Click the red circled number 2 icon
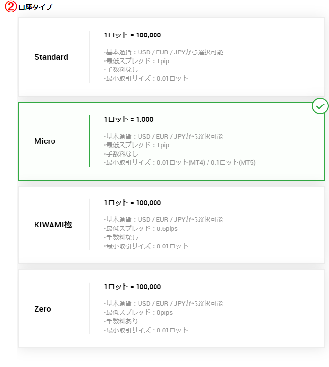The height and width of the screenshot is (367, 329). tap(11, 6)
